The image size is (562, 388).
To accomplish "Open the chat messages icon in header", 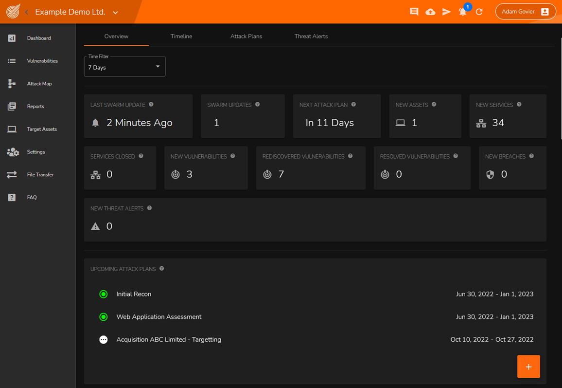I will click(x=414, y=12).
